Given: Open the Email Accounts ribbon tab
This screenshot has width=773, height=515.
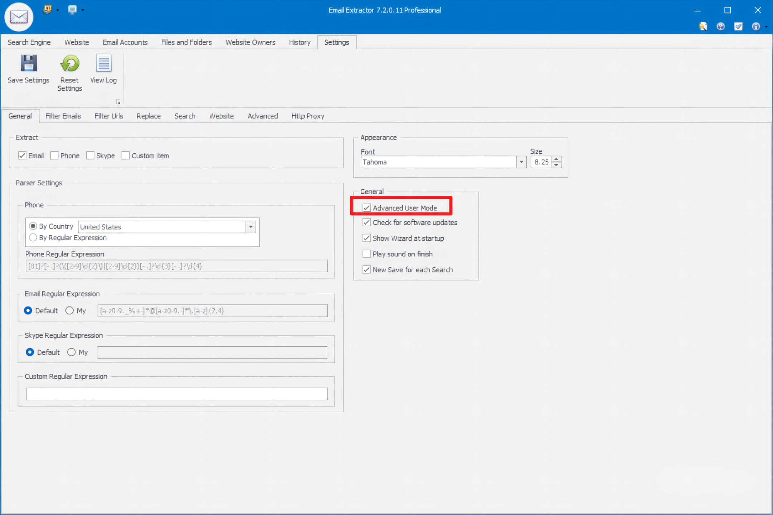Looking at the screenshot, I should point(125,42).
